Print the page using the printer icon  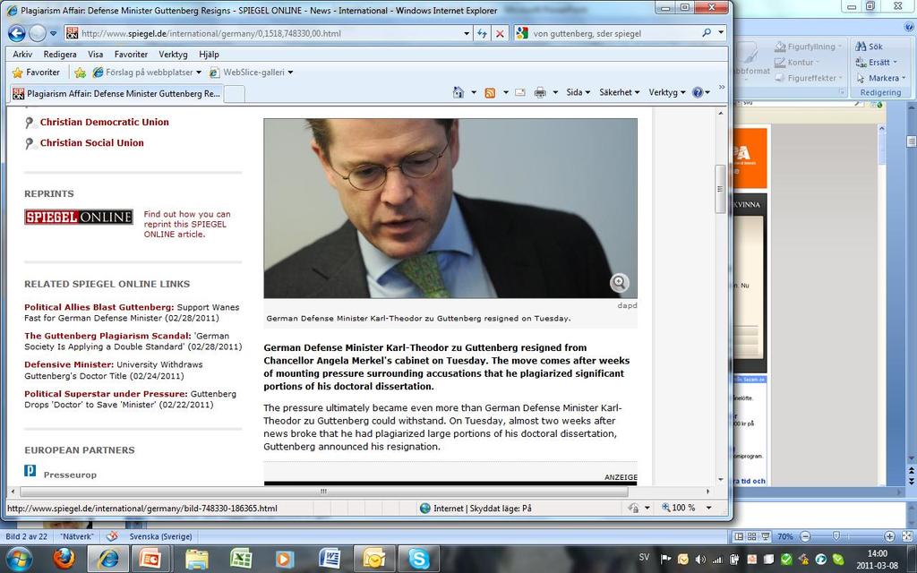pos(540,92)
